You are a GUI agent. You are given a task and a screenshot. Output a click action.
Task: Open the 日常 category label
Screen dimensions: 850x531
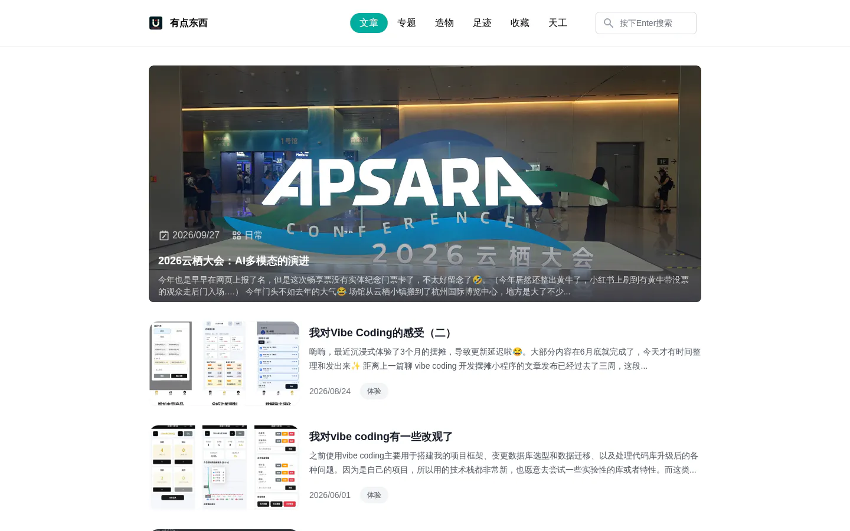(x=254, y=235)
